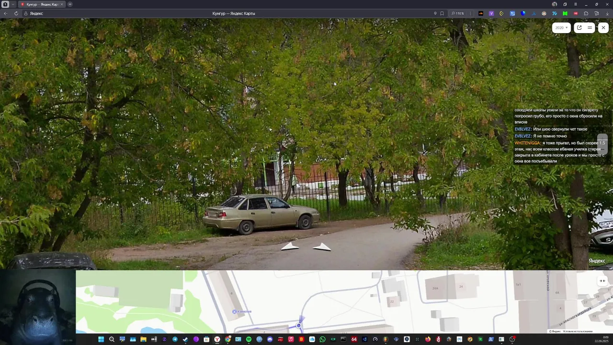Open the Windows Start menu

[101, 339]
